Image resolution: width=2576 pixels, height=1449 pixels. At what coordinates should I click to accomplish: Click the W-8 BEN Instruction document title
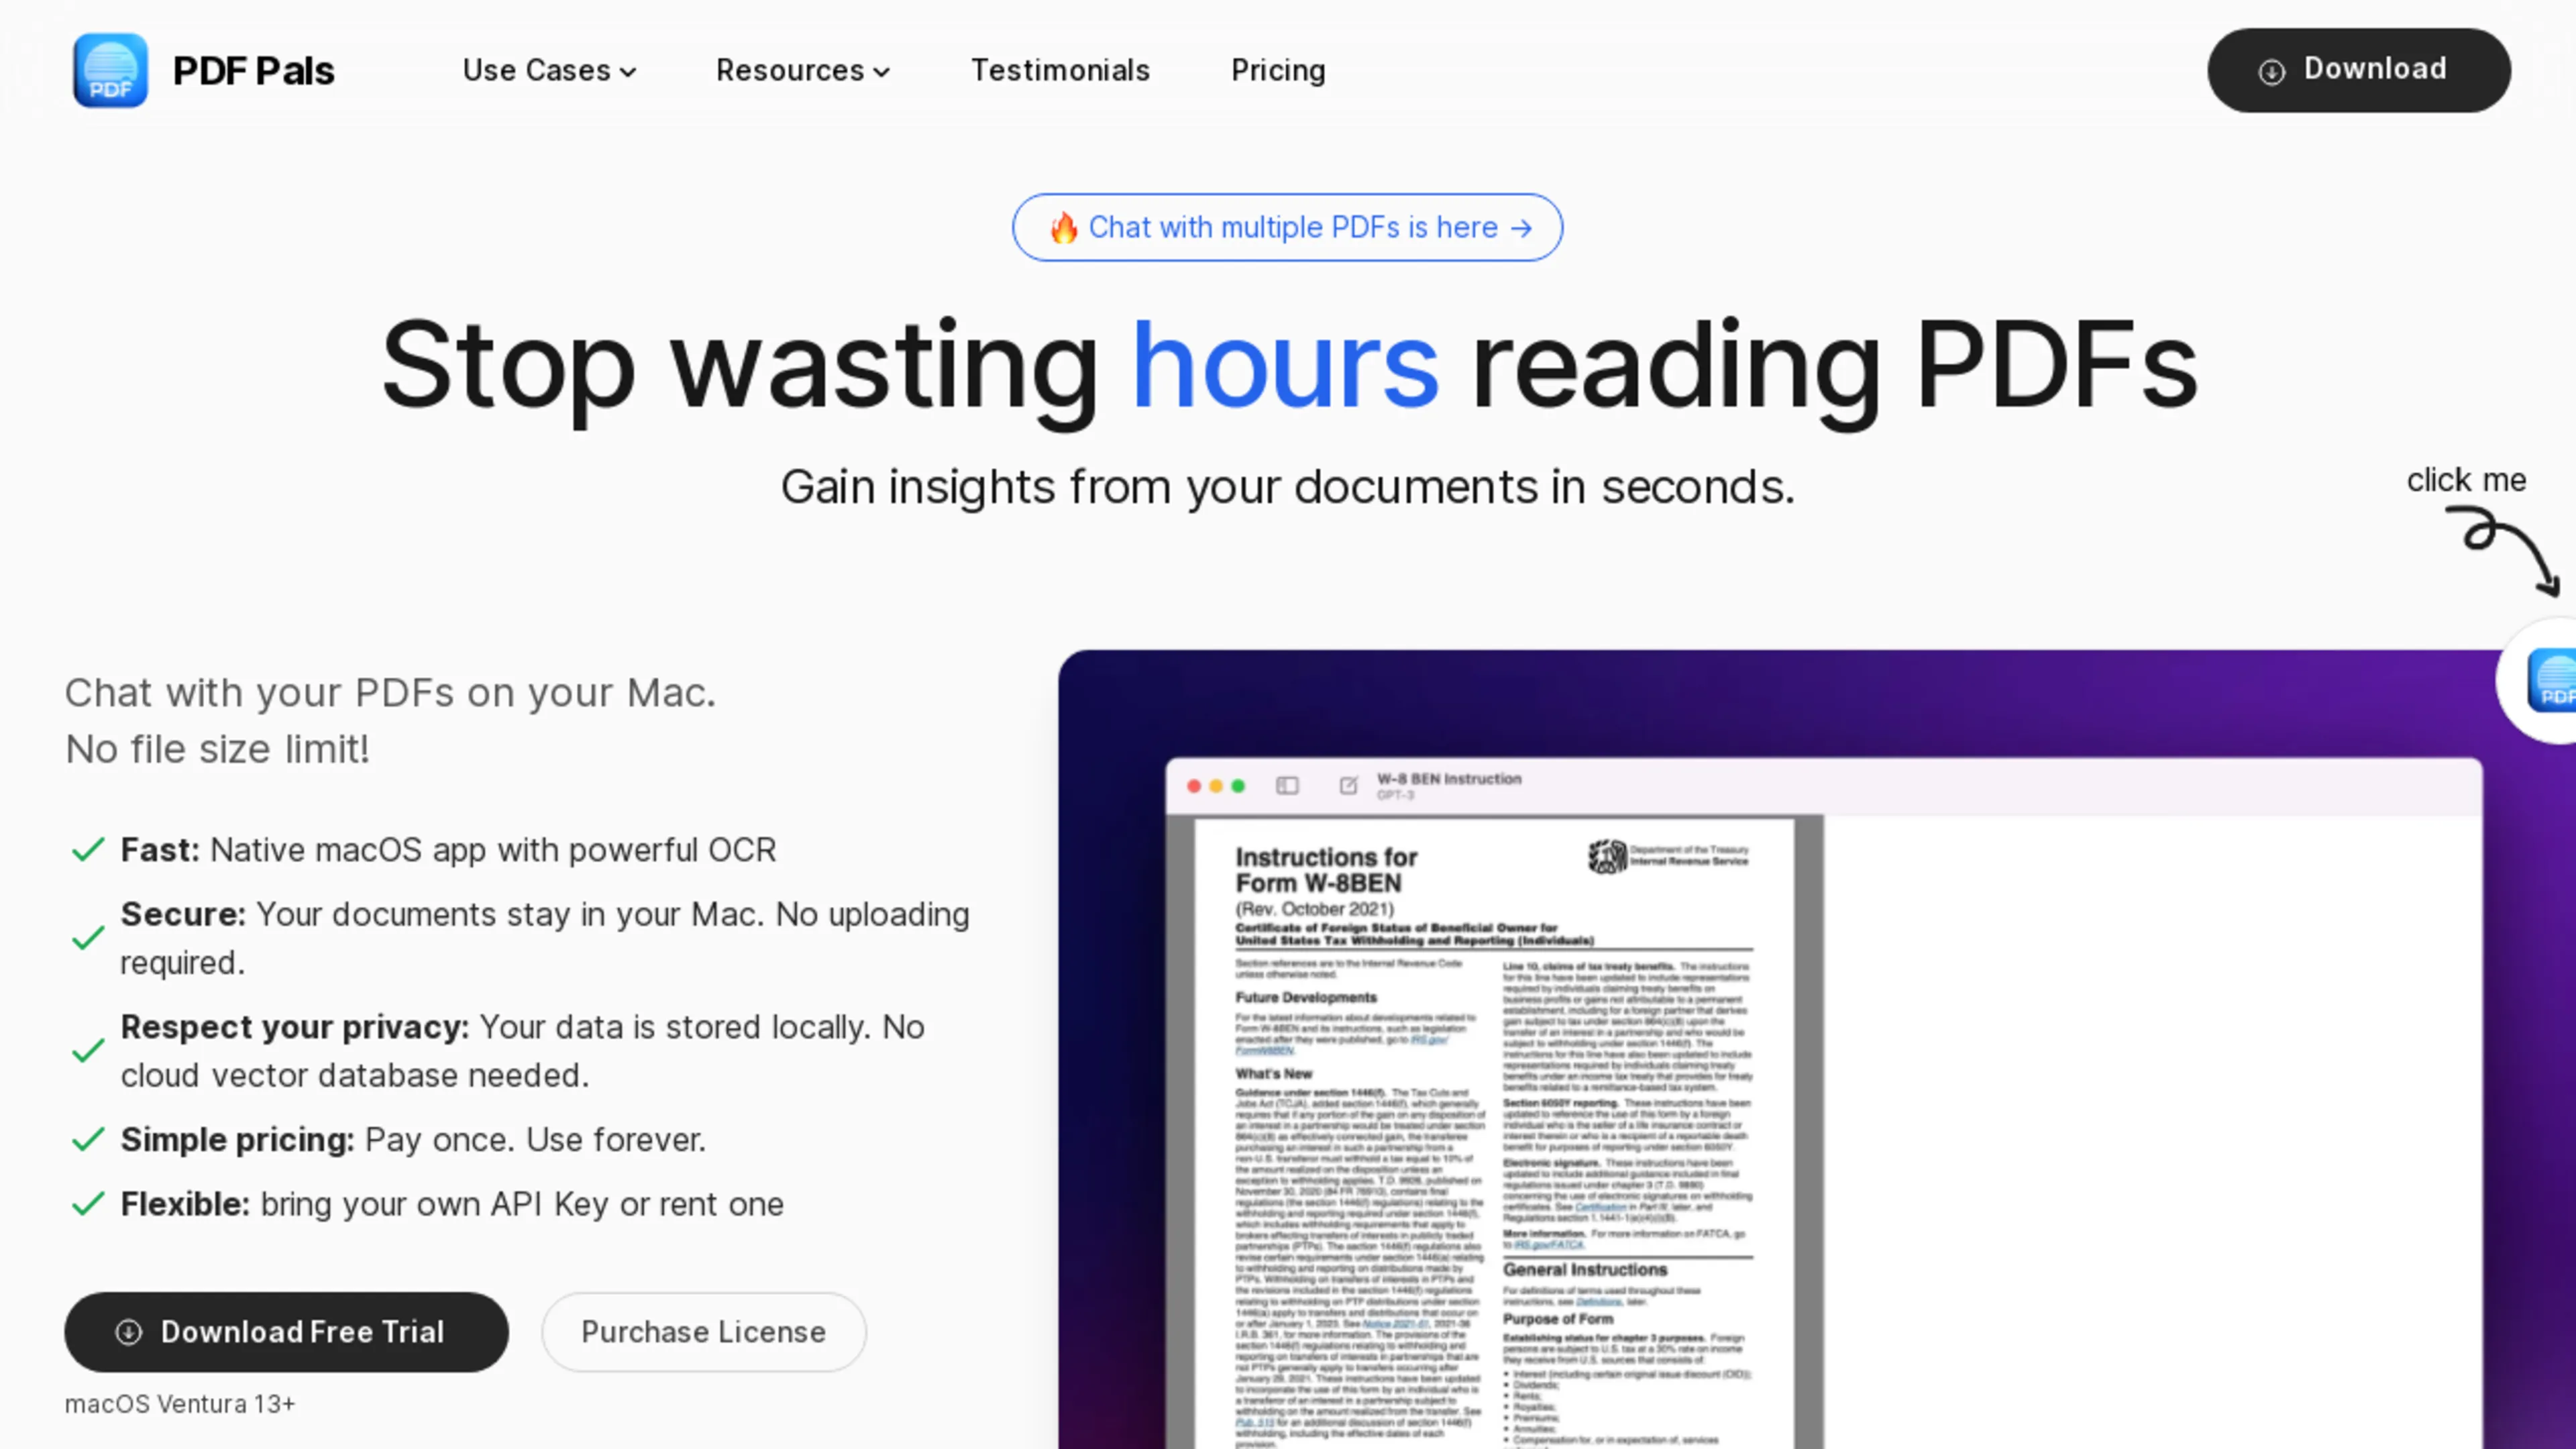[x=1449, y=779]
